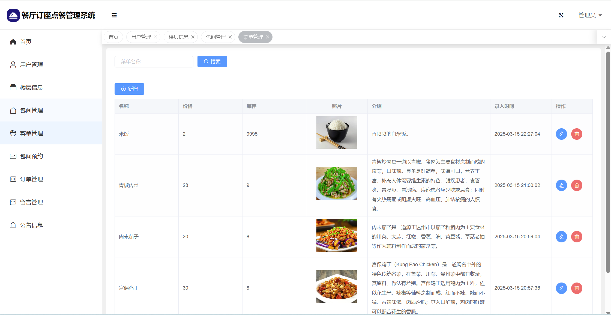Image resolution: width=611 pixels, height=315 pixels.
Task: Click the 新增 button
Action: (x=129, y=89)
